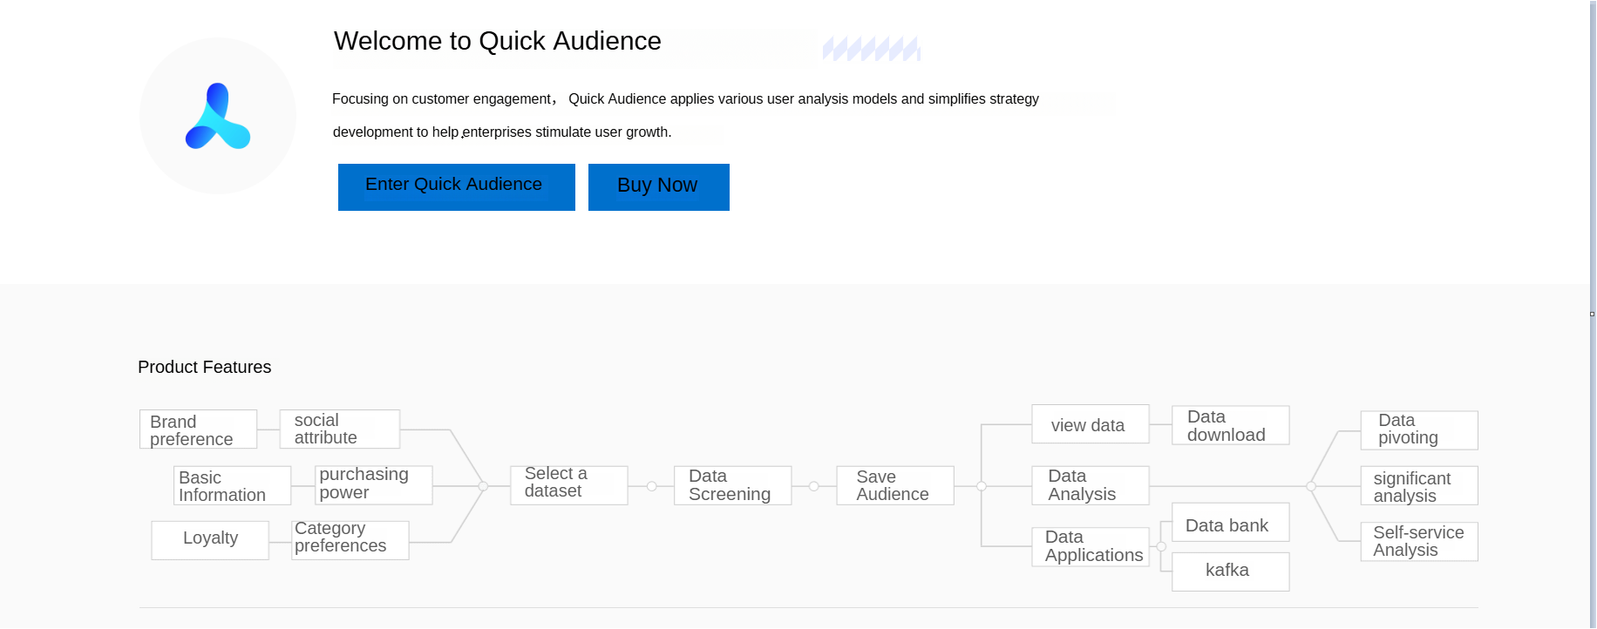This screenshot has height=629, width=1597.
Task: Select the Basic Information box
Action: (x=232, y=485)
